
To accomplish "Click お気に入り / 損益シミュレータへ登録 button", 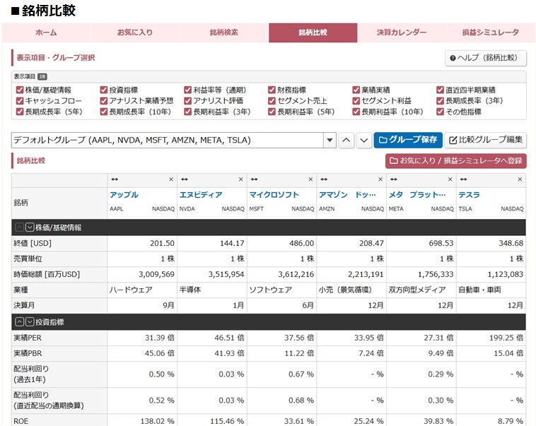I will click(455, 161).
